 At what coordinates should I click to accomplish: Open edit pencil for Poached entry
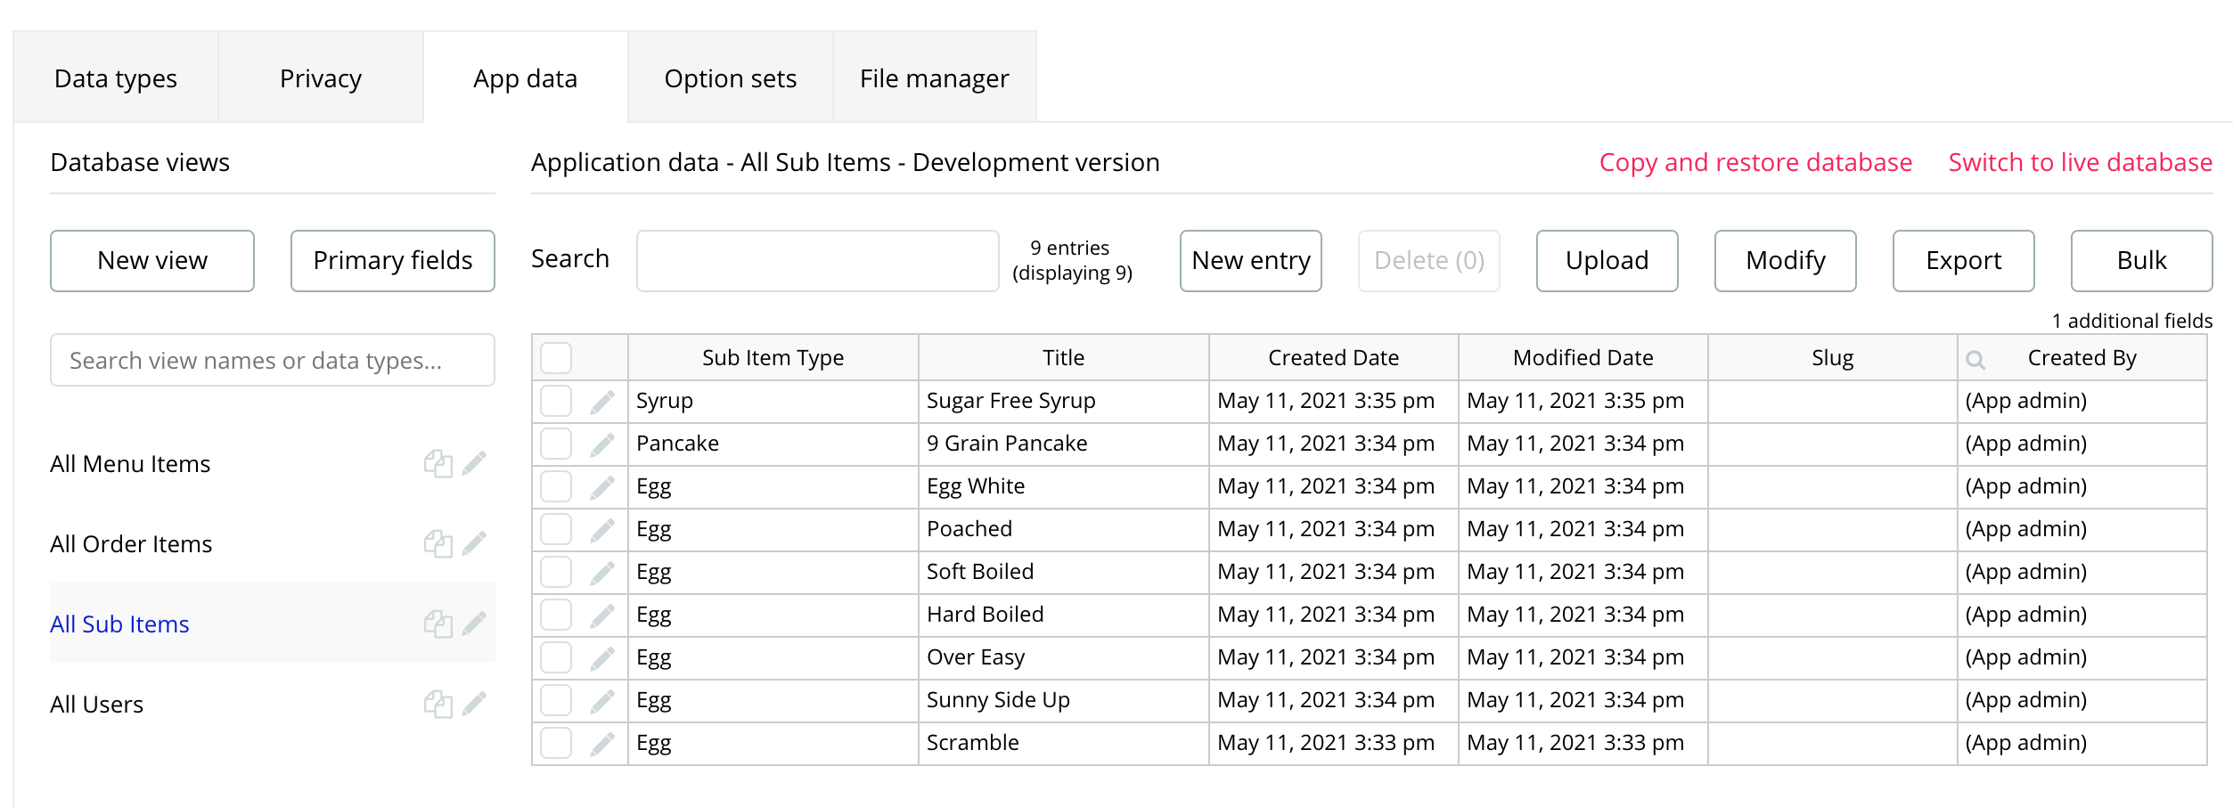click(x=602, y=530)
